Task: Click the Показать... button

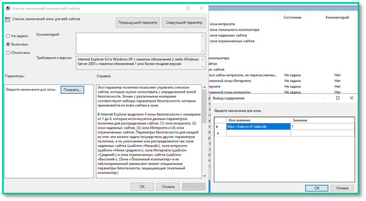Action: pyautogui.click(x=72, y=90)
